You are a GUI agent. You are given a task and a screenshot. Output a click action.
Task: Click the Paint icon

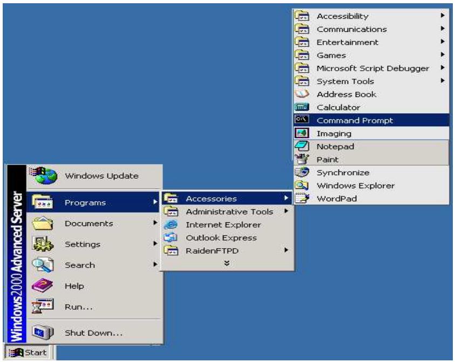(x=302, y=159)
